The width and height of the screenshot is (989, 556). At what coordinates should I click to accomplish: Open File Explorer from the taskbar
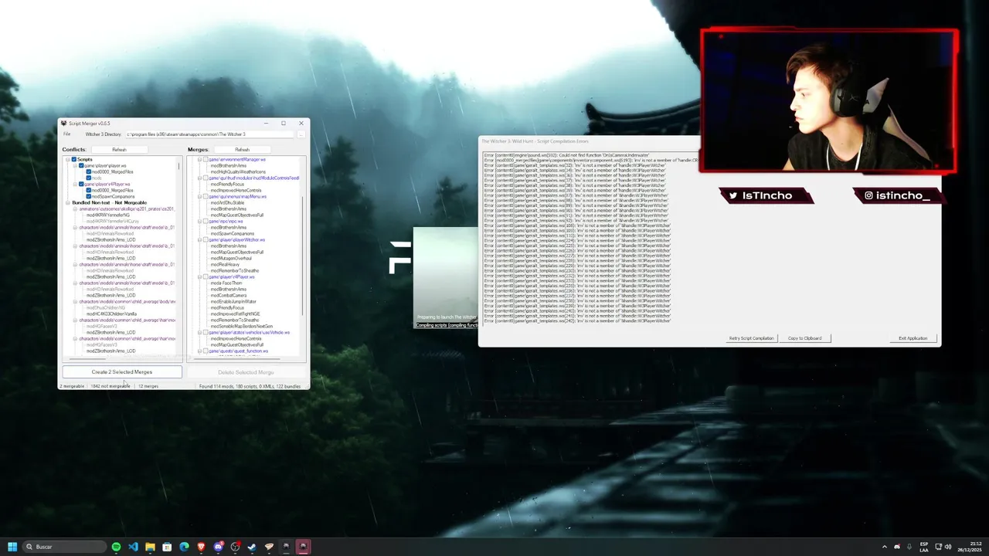point(150,547)
